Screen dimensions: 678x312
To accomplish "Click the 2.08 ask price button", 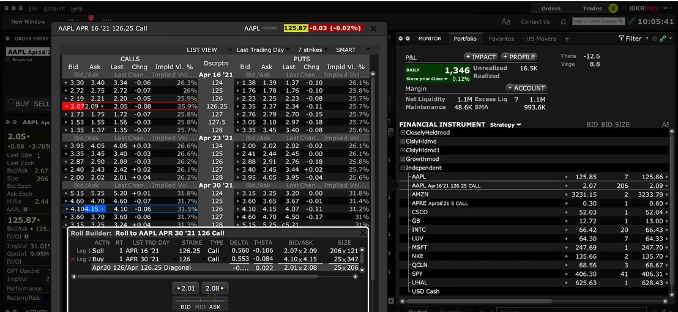I will [216, 288].
